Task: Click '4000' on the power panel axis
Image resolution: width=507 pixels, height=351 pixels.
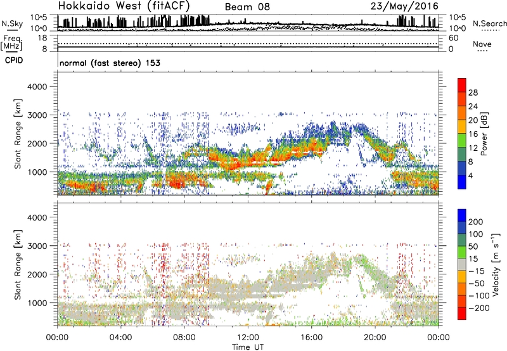Action: (37, 87)
